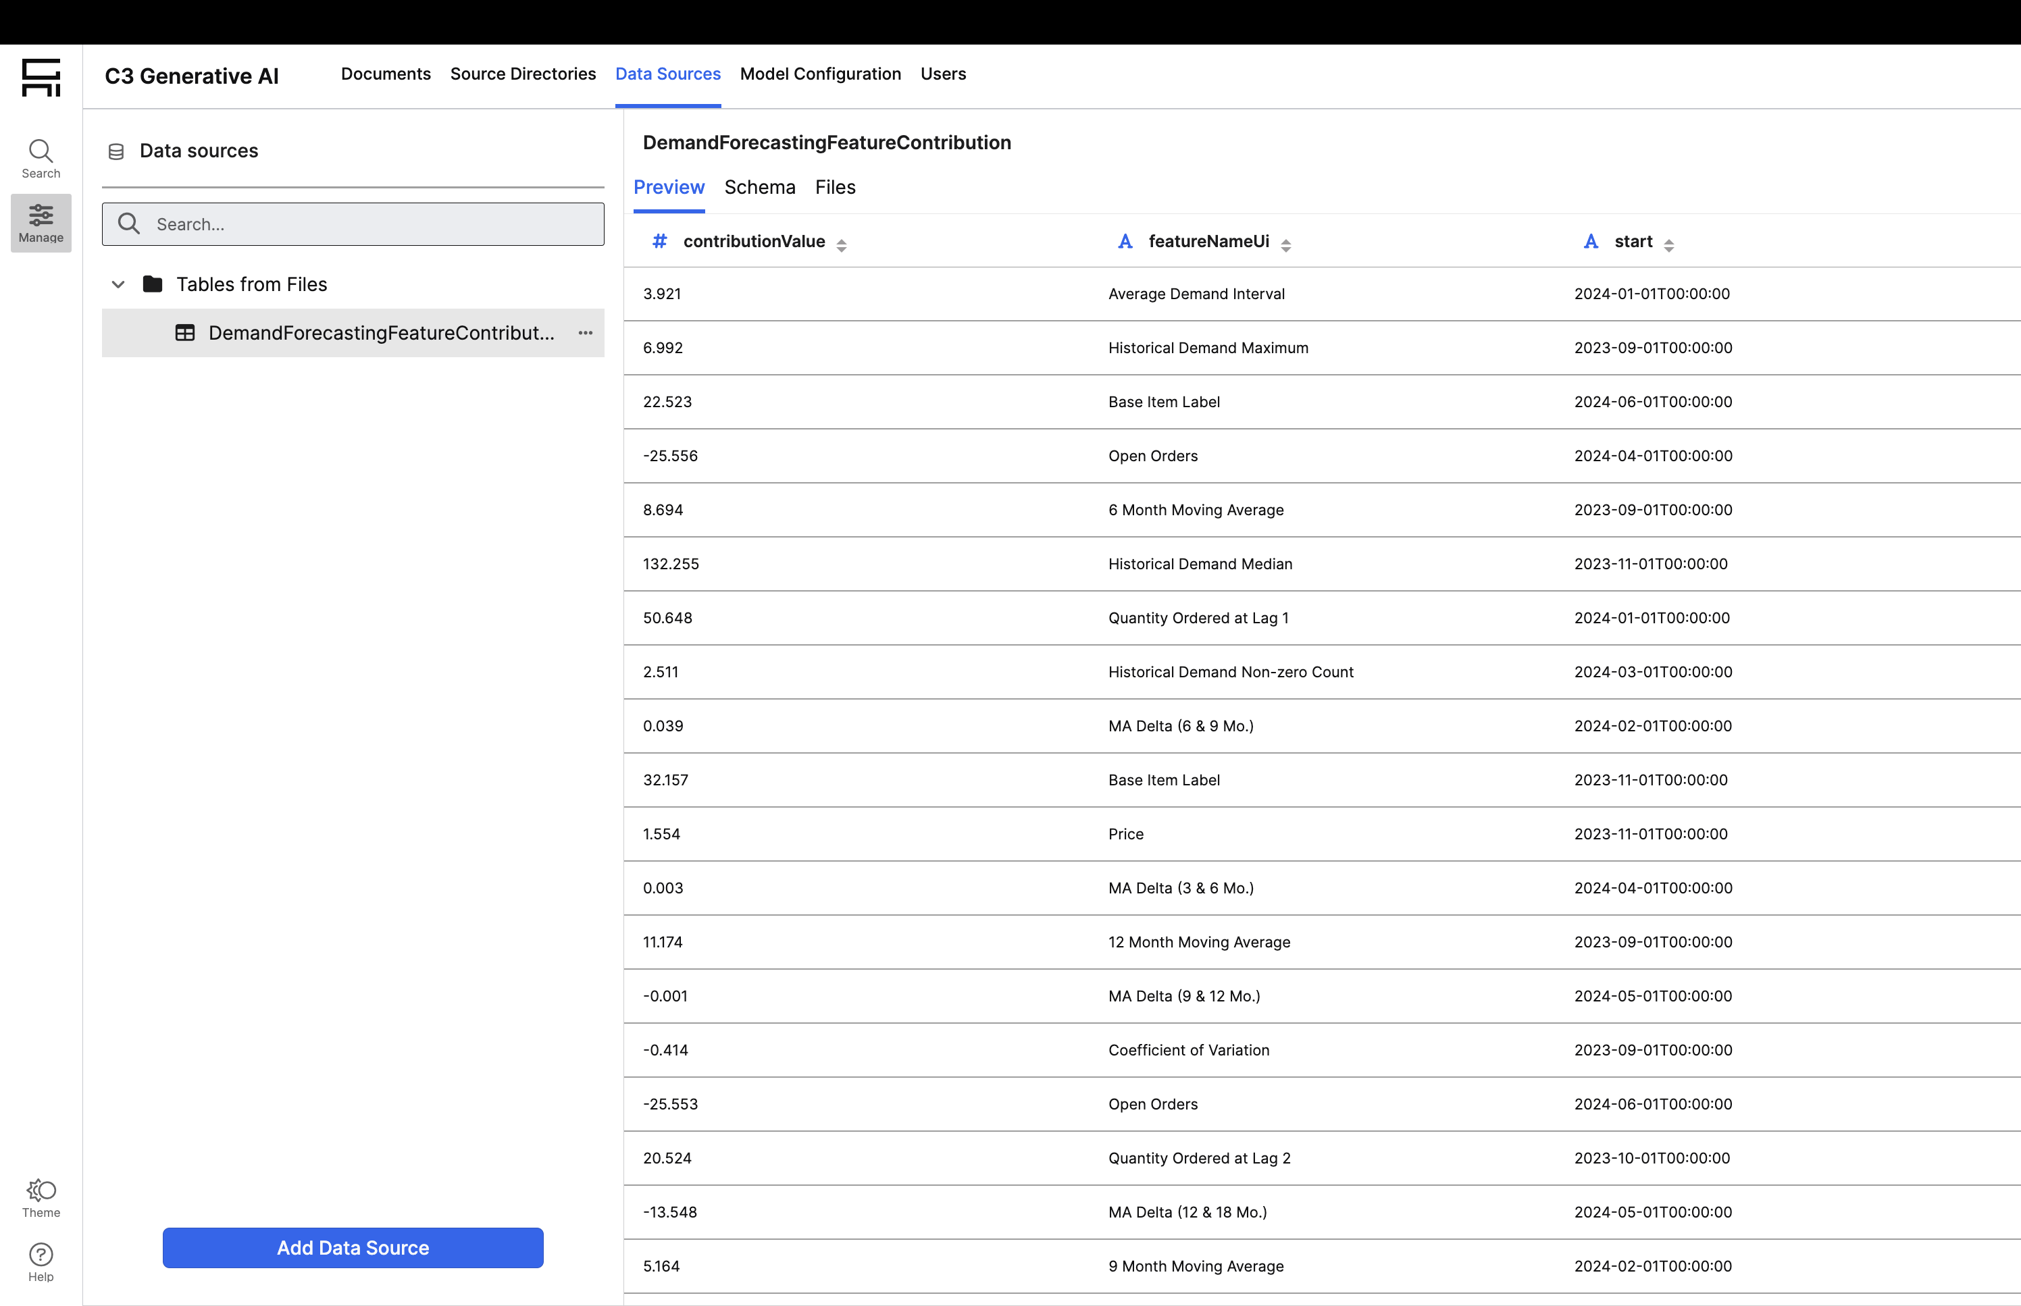Screen dimensions: 2021x1306
Task: Click the C3 AI logo icon
Action: [41, 77]
